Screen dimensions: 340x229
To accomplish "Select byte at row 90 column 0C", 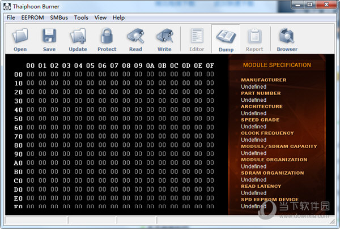I will tap(174, 154).
